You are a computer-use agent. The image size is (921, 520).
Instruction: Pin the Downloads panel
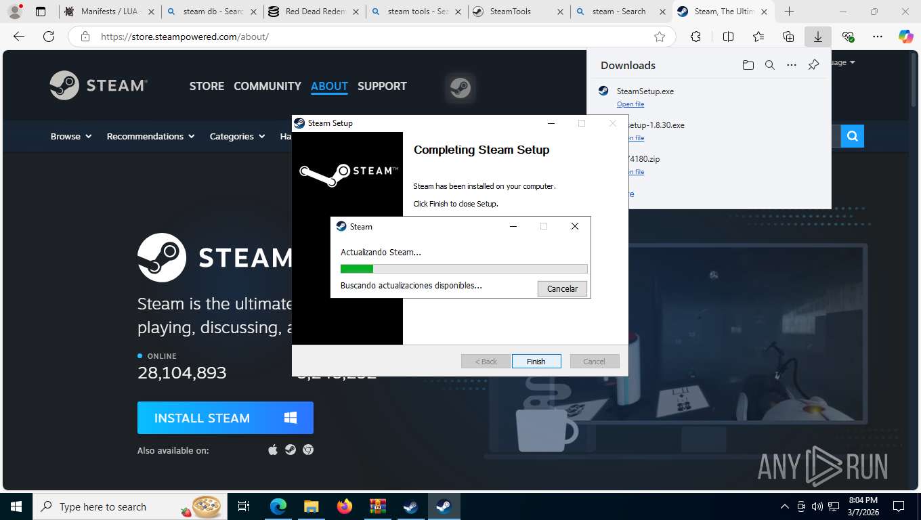tap(814, 65)
